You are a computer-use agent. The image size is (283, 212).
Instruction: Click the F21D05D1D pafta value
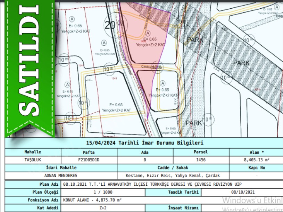click(x=89, y=160)
